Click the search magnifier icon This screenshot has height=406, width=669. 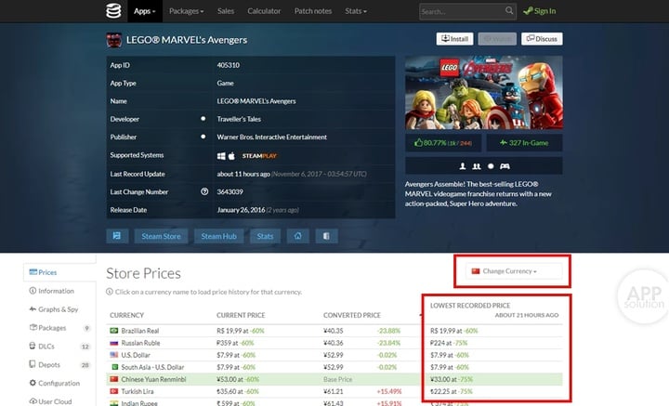[509, 10]
